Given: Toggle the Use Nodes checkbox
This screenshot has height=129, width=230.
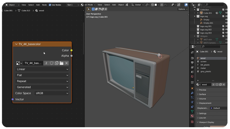Looking at the screenshot, I should (x=50, y=5).
